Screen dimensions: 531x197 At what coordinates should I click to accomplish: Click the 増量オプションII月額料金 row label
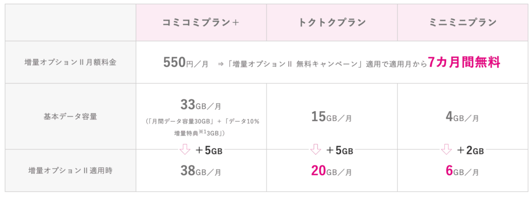tap(71, 62)
